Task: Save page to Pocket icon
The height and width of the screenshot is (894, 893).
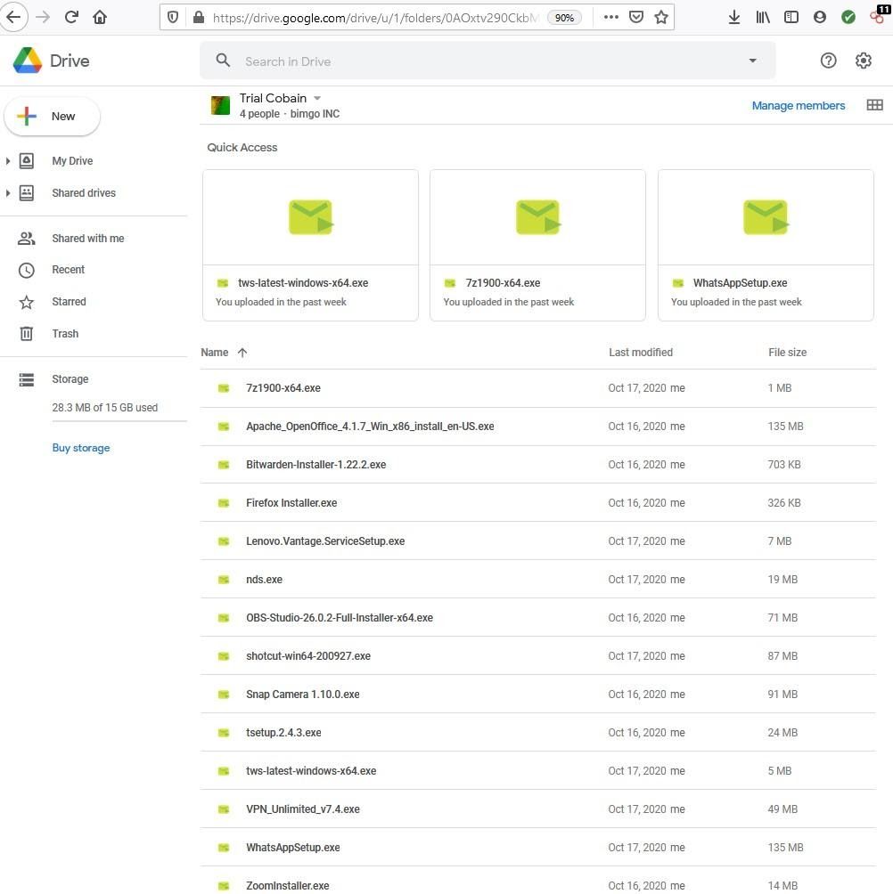Action: point(636,17)
